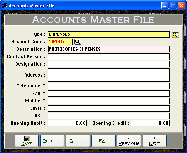Image resolution: width=187 pixels, height=153 pixels.
Task: Open the Account Code search icon
Action: click(x=78, y=42)
